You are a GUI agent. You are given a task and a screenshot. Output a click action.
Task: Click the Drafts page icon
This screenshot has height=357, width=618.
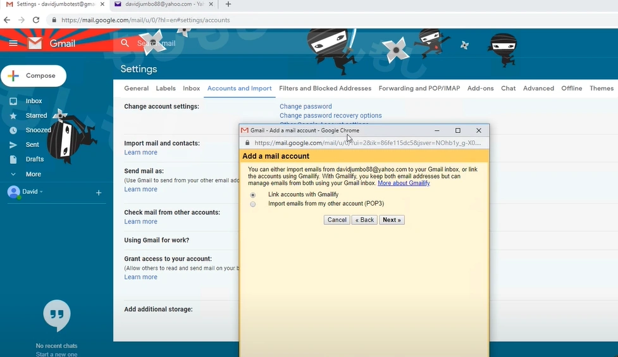pyautogui.click(x=13, y=160)
